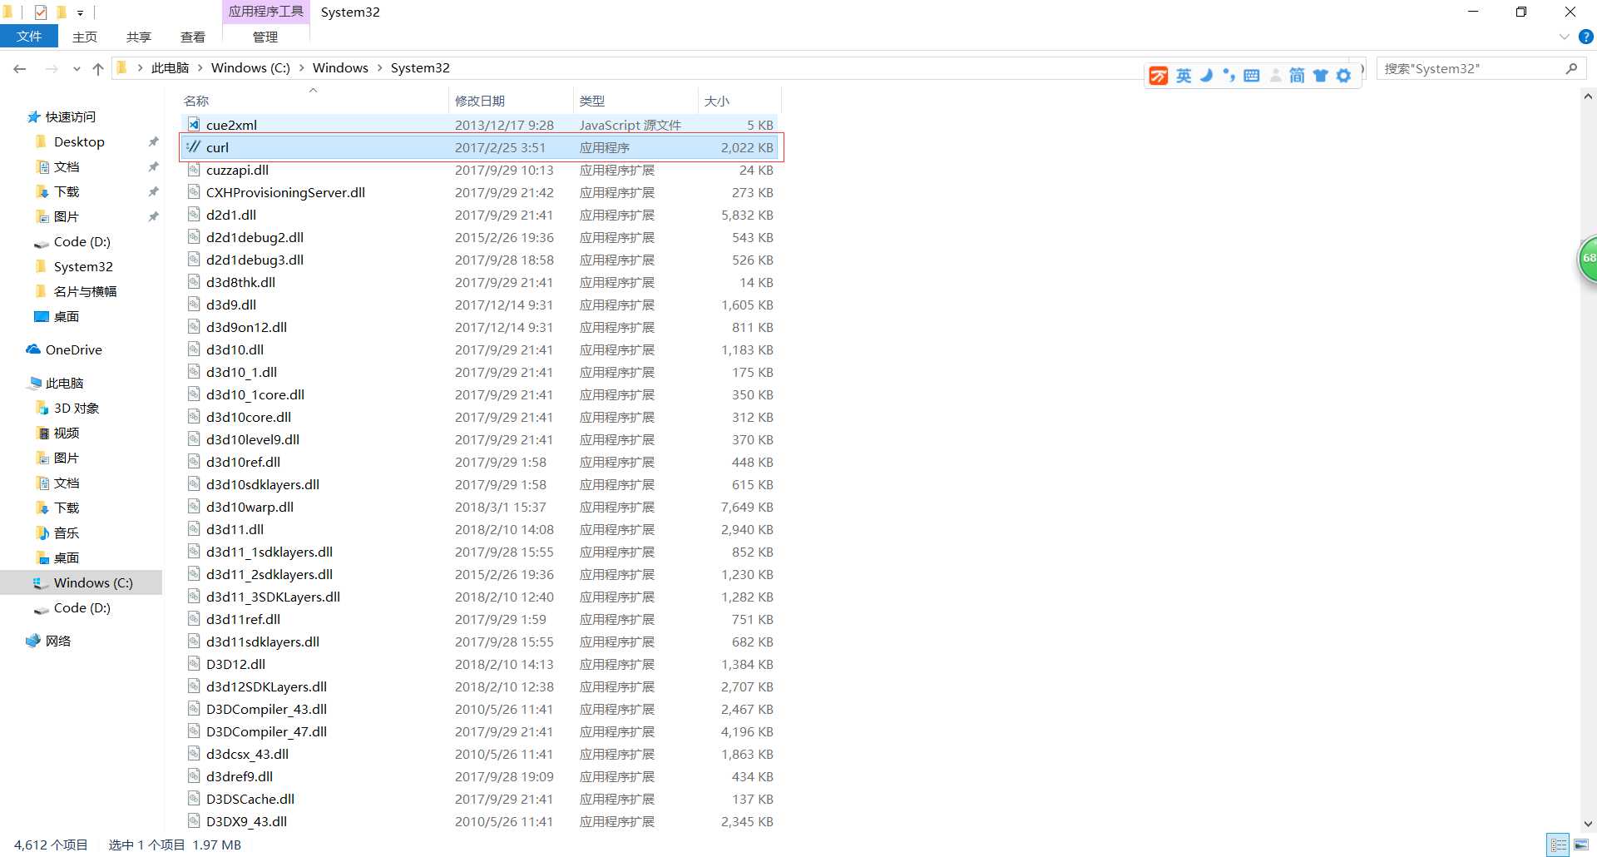
Task: Click Windows (C:) in the address breadcrumb
Action: tap(250, 68)
